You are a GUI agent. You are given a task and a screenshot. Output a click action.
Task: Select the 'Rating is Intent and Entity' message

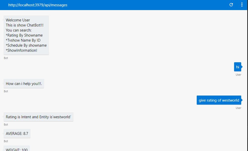click(x=38, y=117)
